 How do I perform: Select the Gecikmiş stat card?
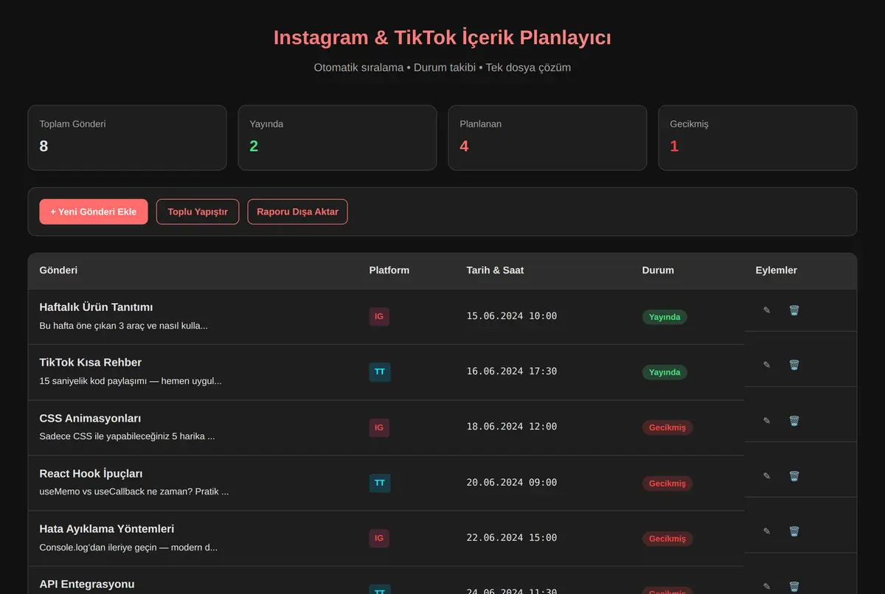(758, 138)
